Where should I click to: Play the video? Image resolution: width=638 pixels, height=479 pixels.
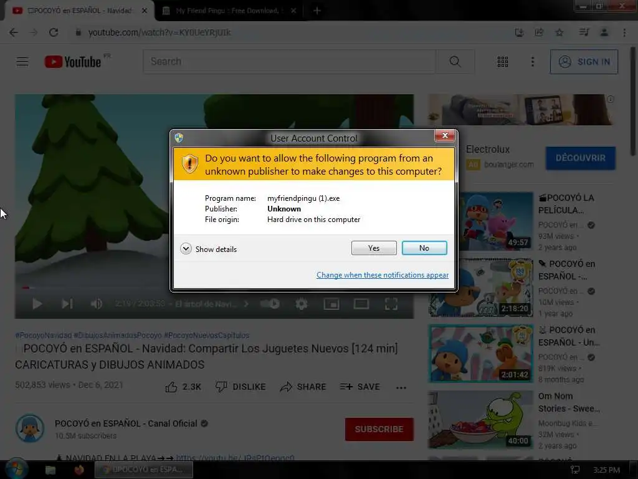(37, 304)
